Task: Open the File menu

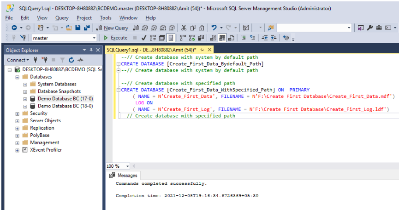Action: tap(9, 18)
